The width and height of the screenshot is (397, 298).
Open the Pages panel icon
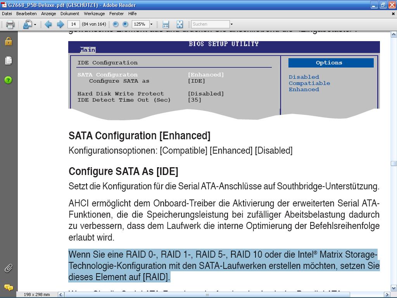(x=9, y=61)
